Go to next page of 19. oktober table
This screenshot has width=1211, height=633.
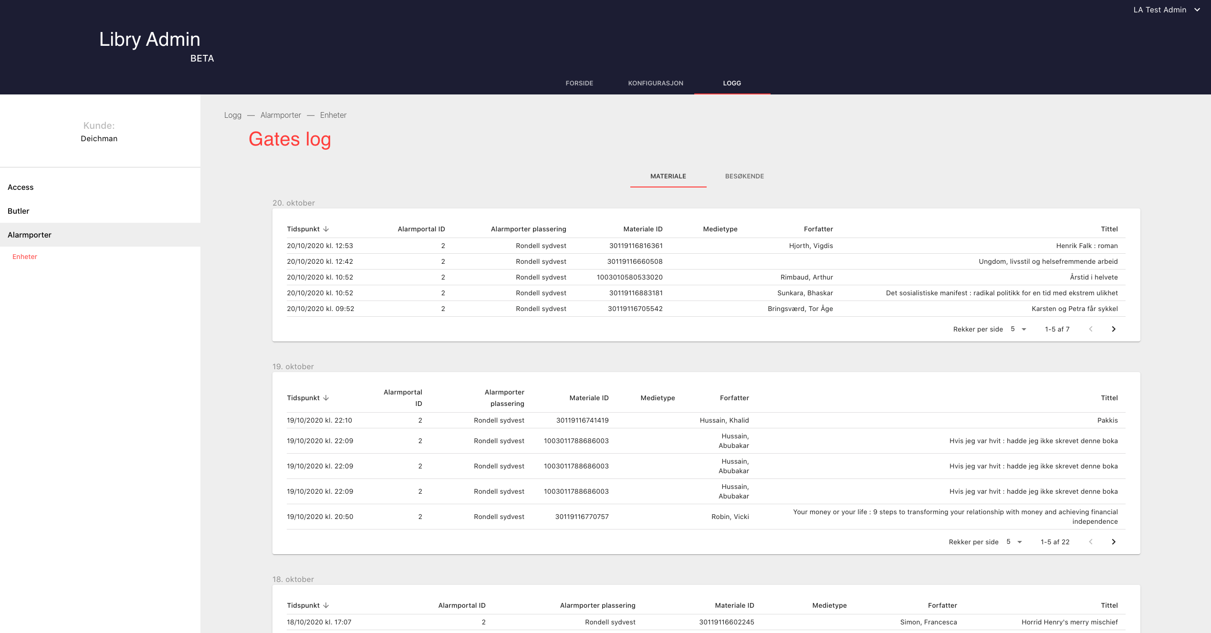[1114, 542]
